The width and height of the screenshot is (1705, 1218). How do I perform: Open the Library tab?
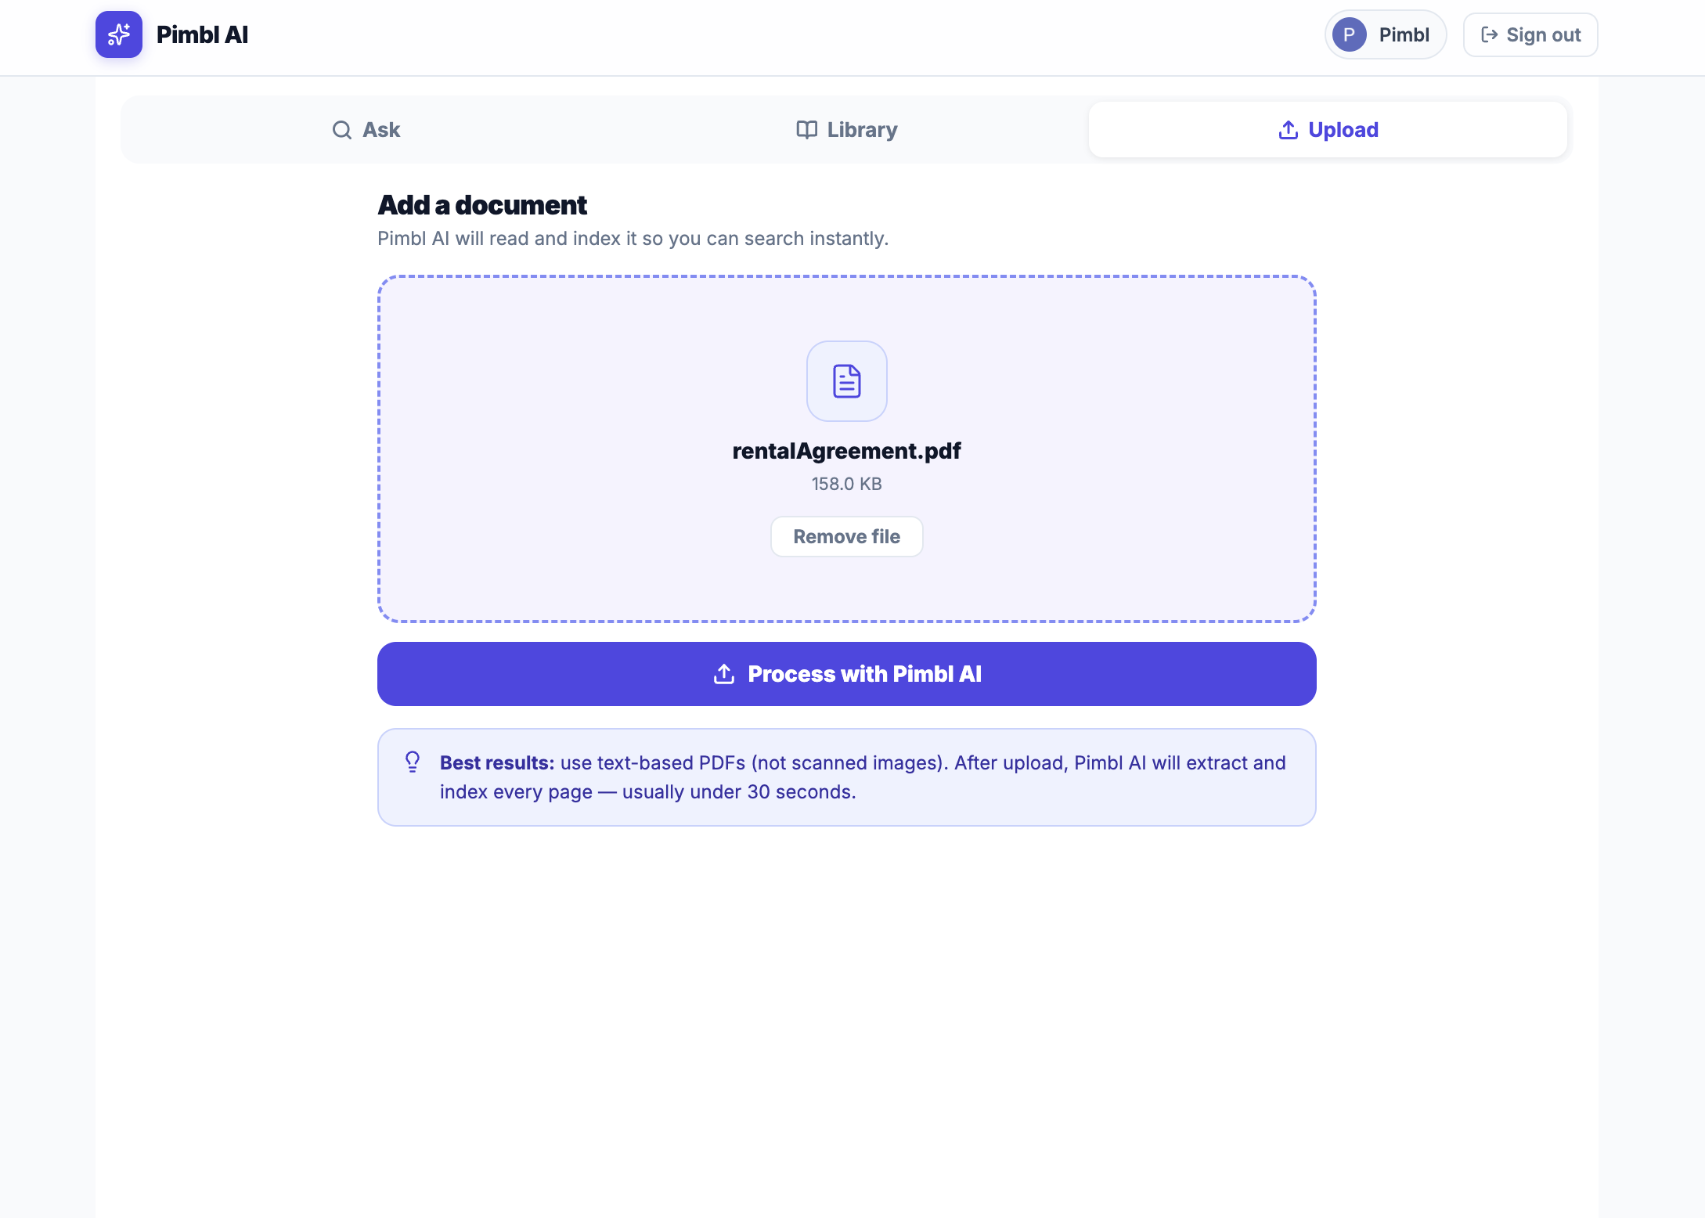[x=846, y=129]
